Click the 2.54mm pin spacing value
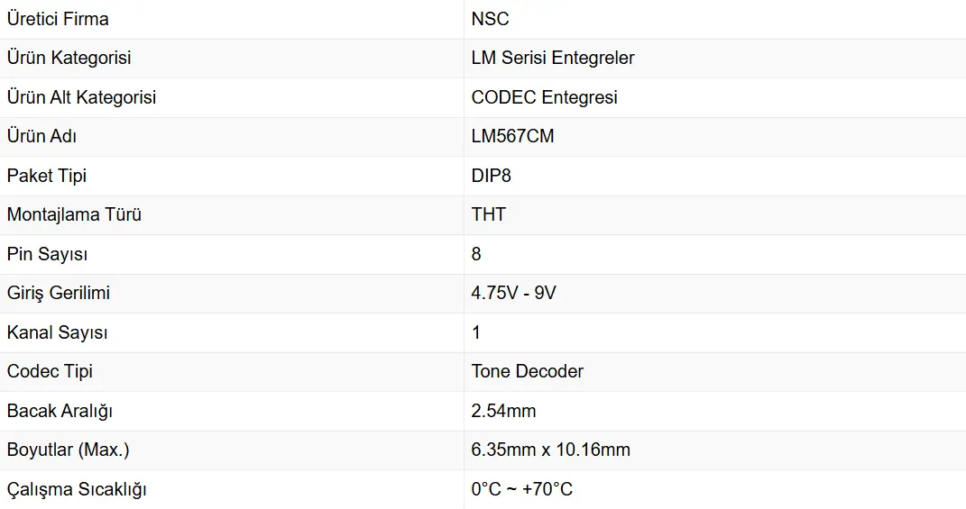The width and height of the screenshot is (966, 509). pyautogui.click(x=503, y=411)
